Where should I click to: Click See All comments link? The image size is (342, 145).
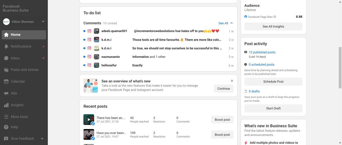pyautogui.click(x=223, y=23)
